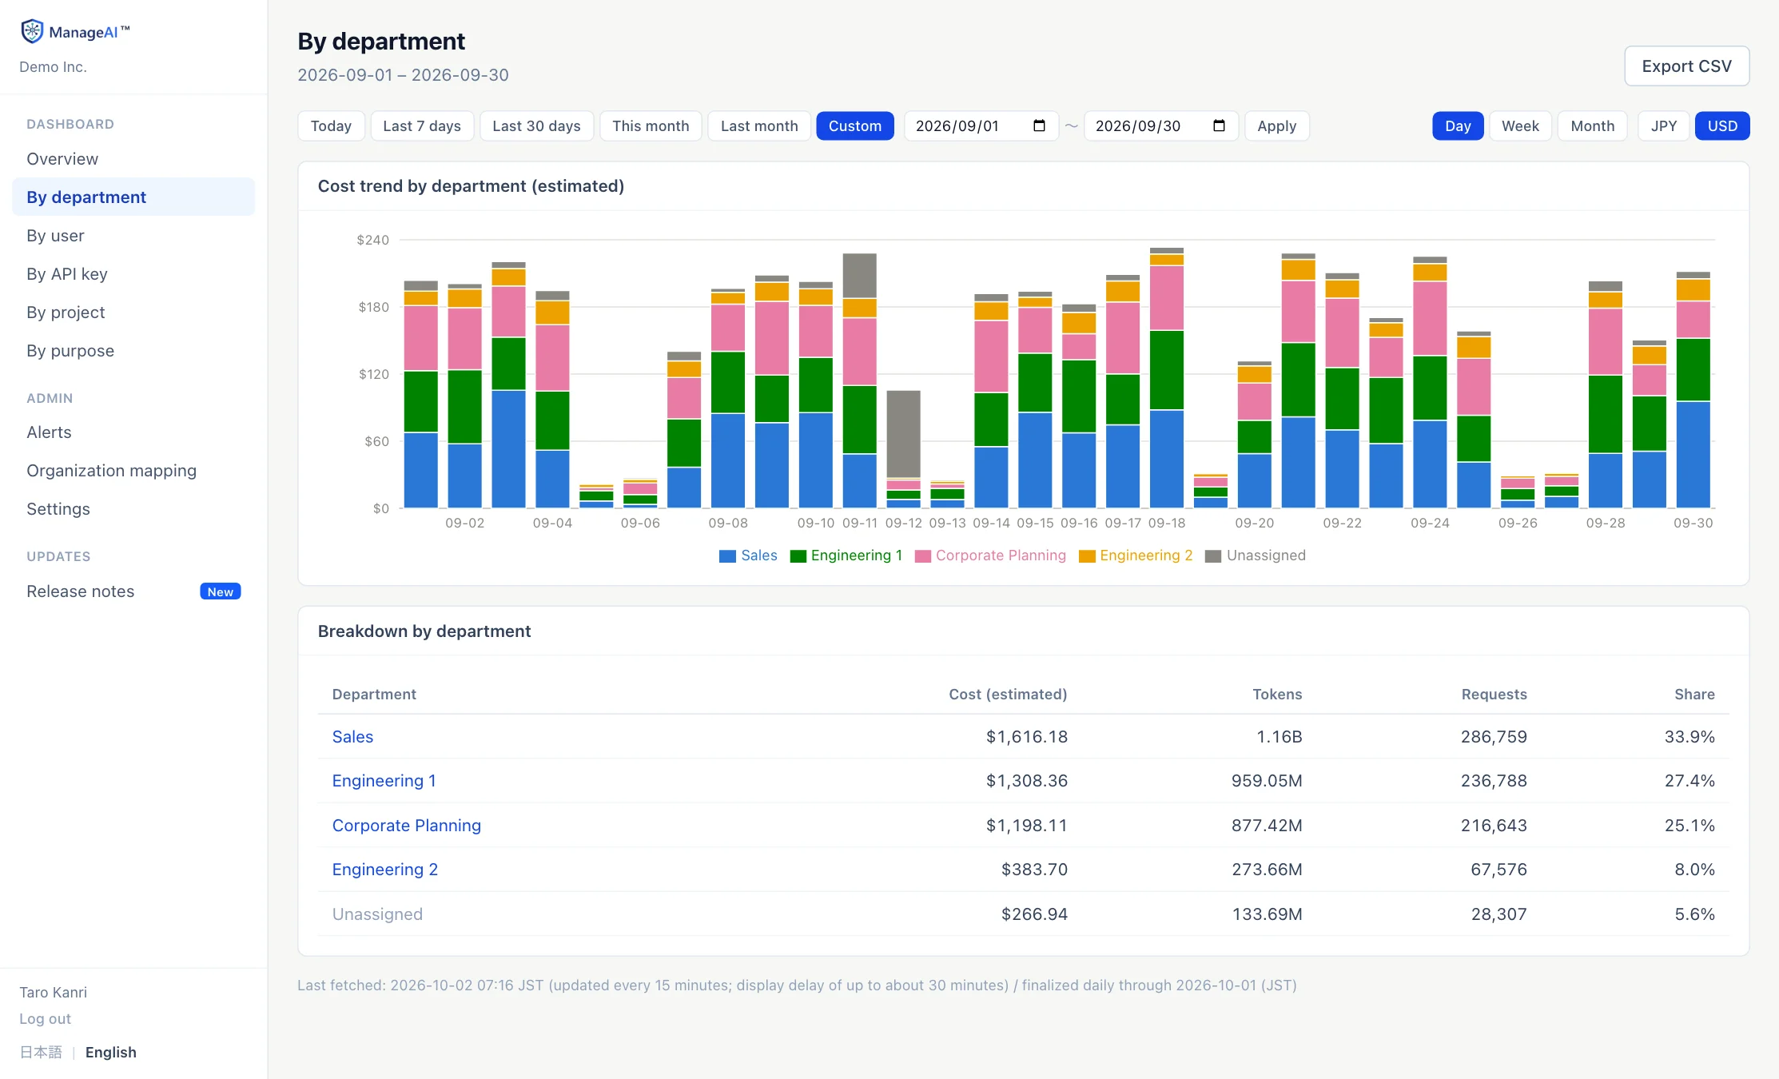The height and width of the screenshot is (1079, 1779).
Task: Select Last 30 days range
Action: pyautogui.click(x=536, y=125)
